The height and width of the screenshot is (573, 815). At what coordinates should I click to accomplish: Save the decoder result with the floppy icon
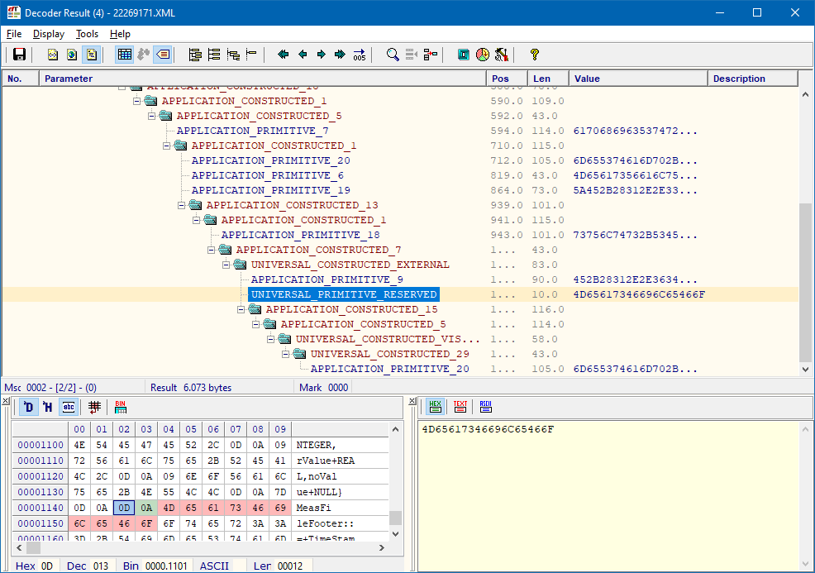pos(19,55)
